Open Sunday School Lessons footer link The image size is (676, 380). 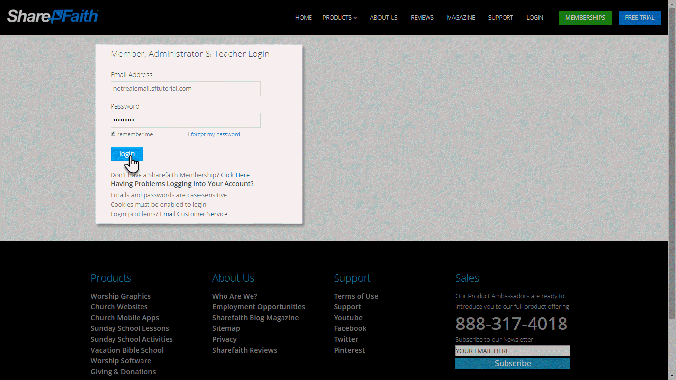click(x=130, y=328)
